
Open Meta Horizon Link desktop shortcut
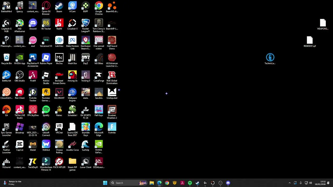[72, 43]
